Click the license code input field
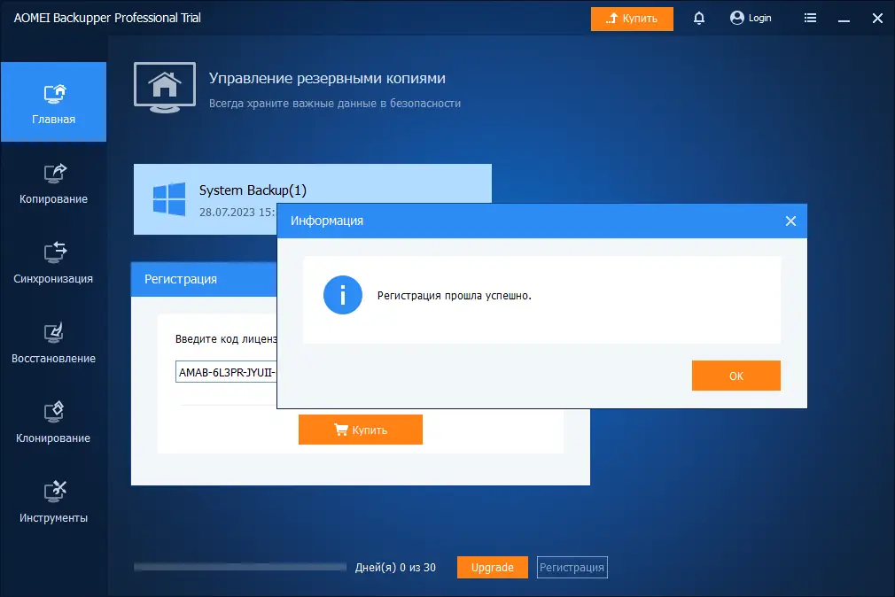The width and height of the screenshot is (895, 597). [x=226, y=372]
